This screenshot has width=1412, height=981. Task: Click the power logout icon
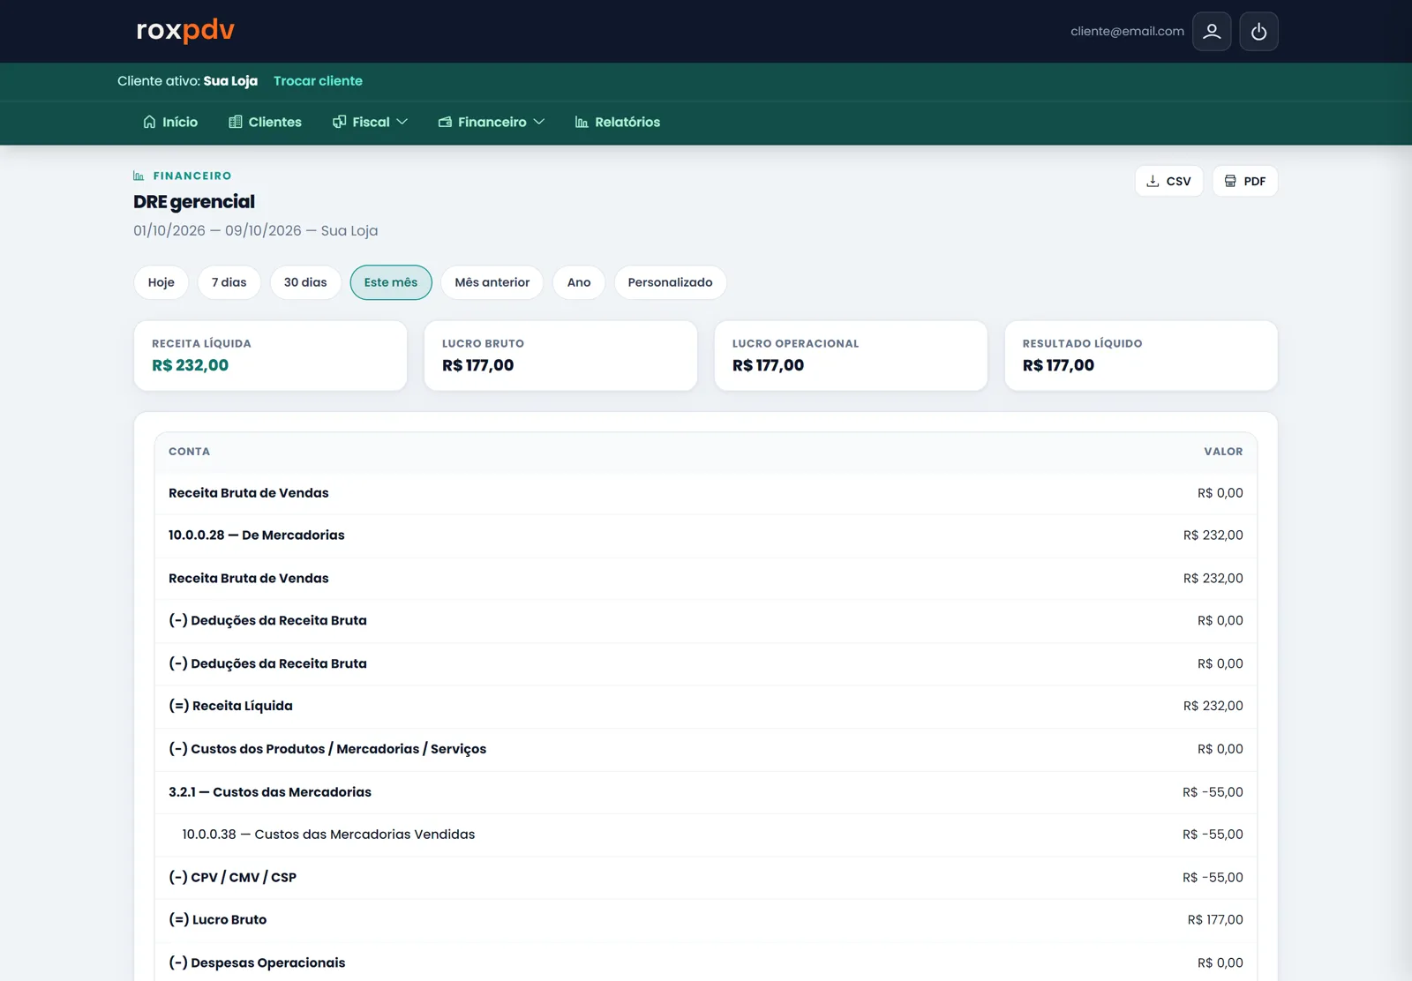1258,32
